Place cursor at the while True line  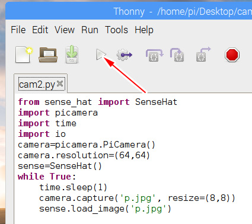pos(47,177)
